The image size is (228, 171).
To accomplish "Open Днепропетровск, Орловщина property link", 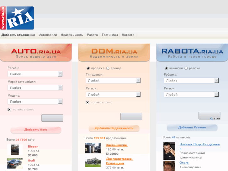I will point(119,161).
